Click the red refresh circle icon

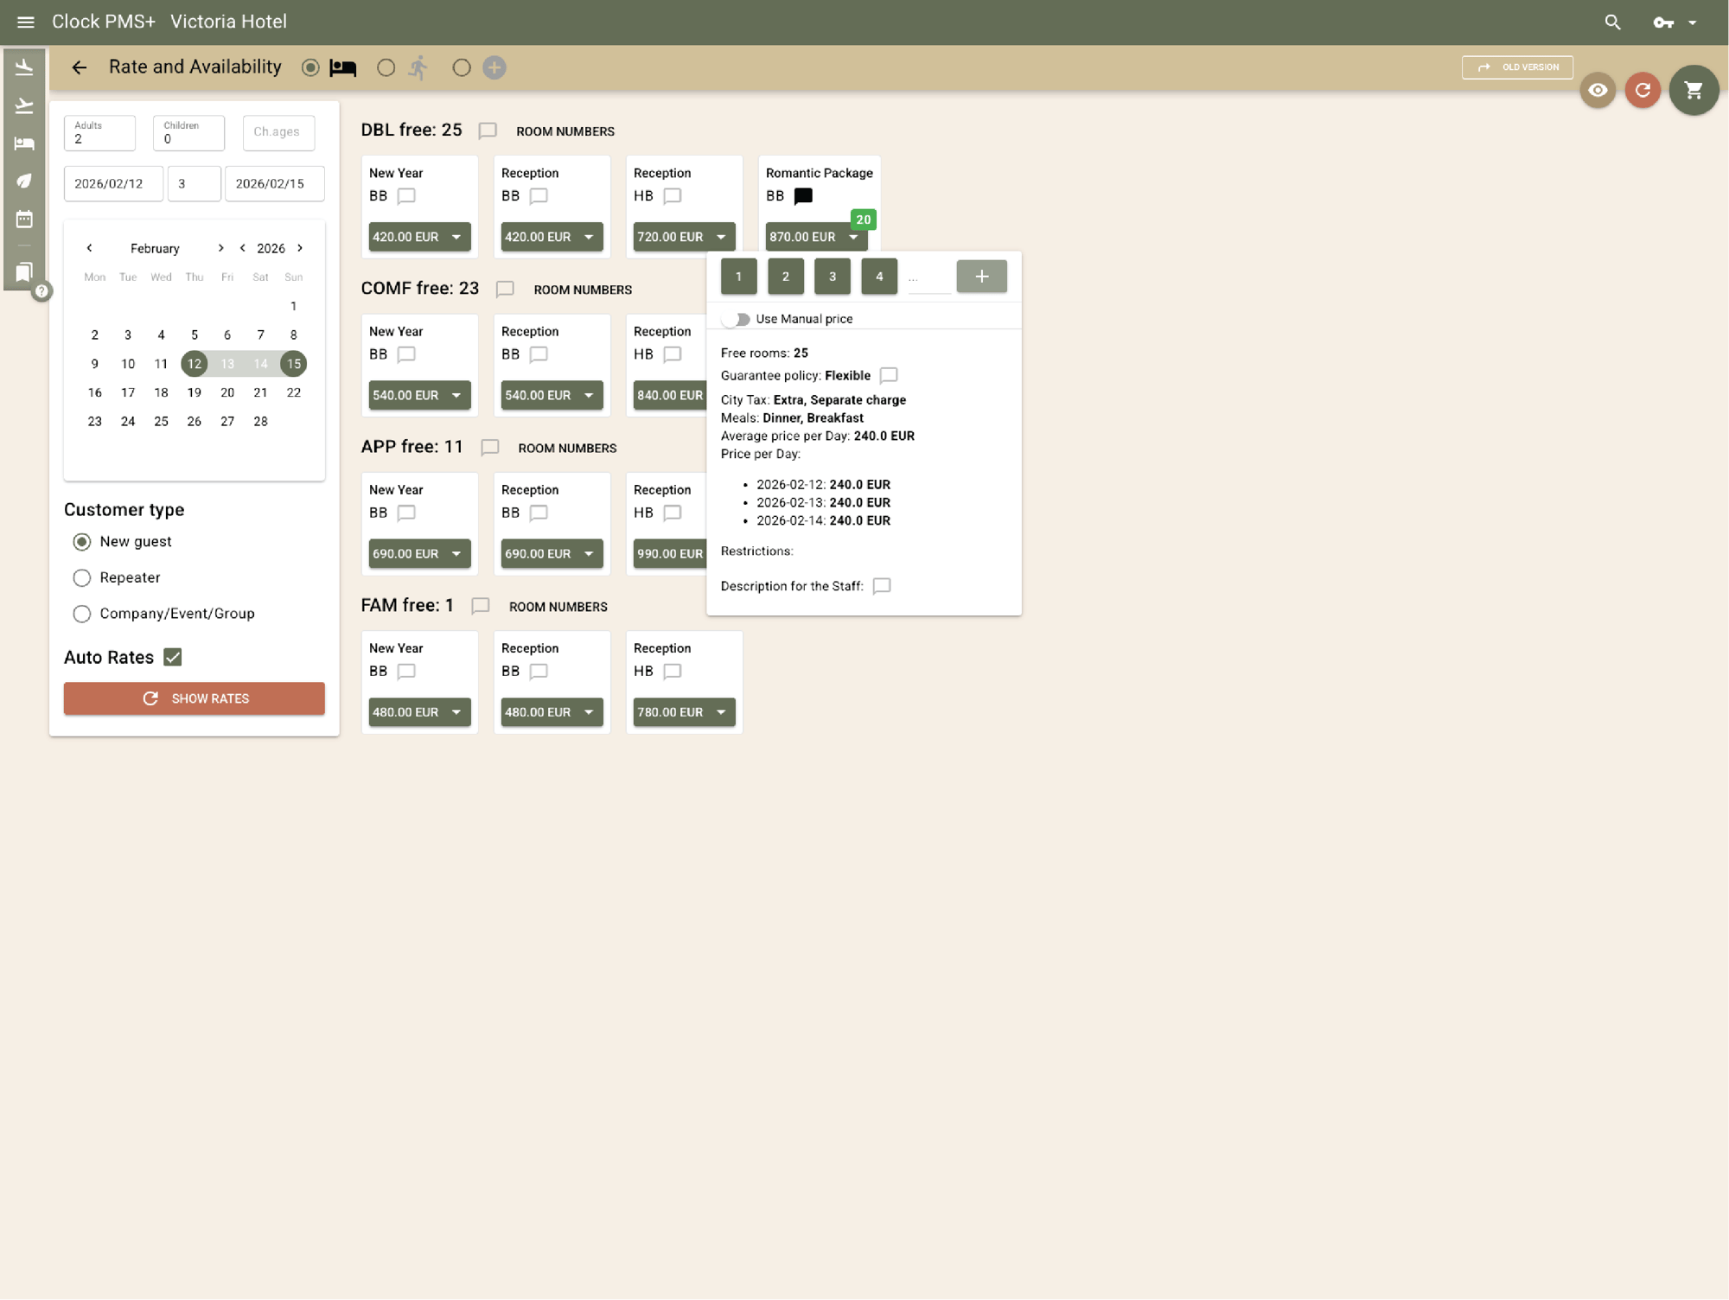tap(1643, 90)
